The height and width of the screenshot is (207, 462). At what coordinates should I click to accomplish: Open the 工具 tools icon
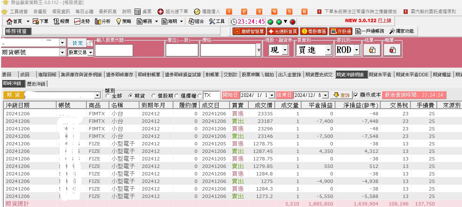click(217, 21)
